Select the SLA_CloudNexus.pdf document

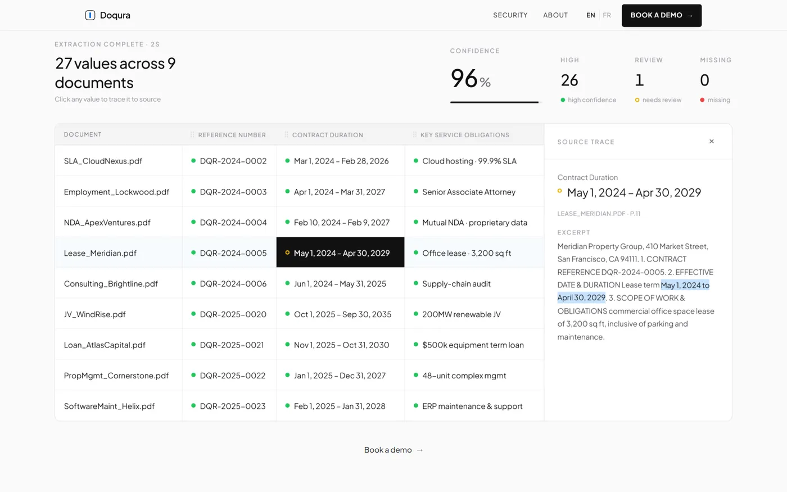tap(103, 161)
